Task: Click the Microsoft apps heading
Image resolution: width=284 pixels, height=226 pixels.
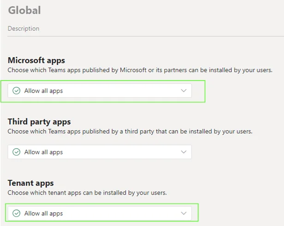Action: click(36, 60)
